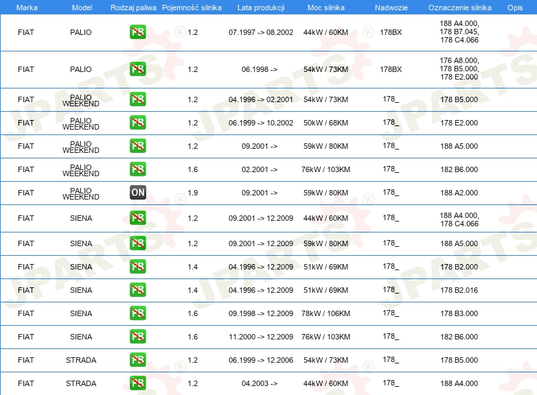The height and width of the screenshot is (395, 537).
Task: Select engine code 178 E2.000 for PALIO WEEKEND
Action: click(459, 123)
